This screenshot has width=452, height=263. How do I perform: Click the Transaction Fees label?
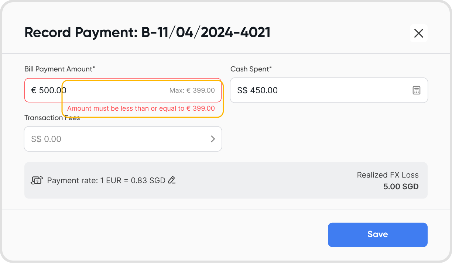pos(52,118)
